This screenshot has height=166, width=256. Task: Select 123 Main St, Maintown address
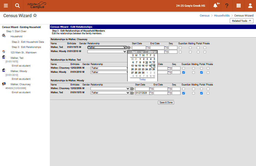[24, 52]
